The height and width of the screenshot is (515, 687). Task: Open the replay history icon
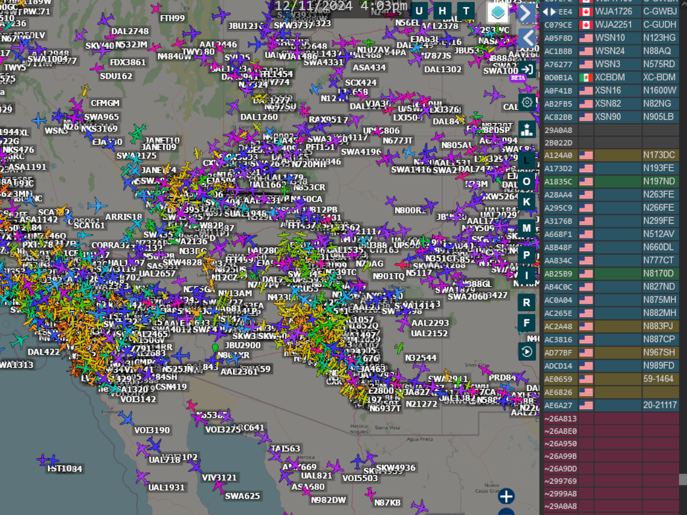pos(527,351)
